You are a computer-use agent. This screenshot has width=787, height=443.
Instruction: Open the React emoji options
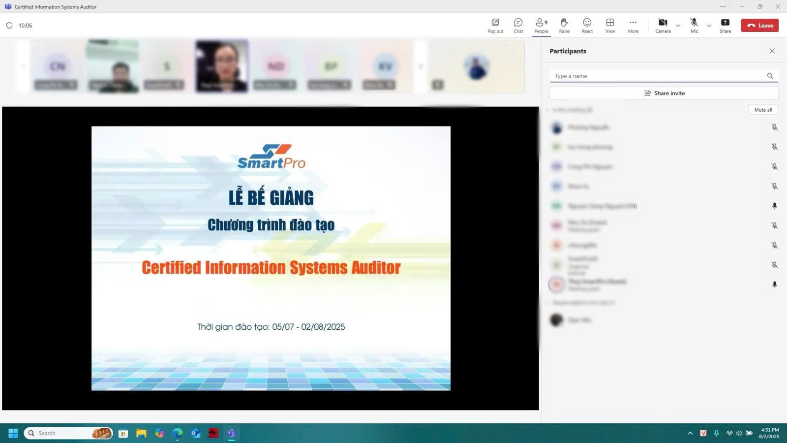click(x=587, y=26)
